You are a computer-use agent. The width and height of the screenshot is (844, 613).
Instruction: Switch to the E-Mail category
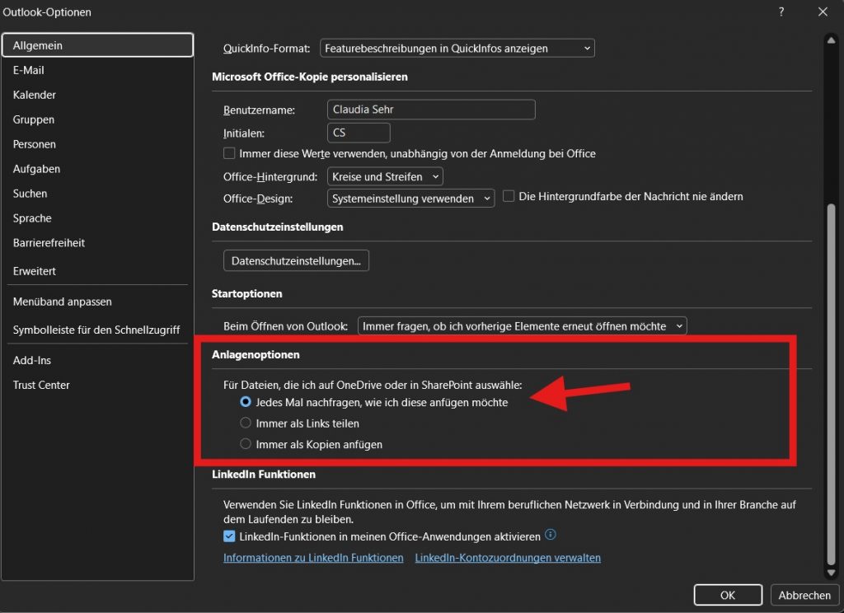coord(29,70)
